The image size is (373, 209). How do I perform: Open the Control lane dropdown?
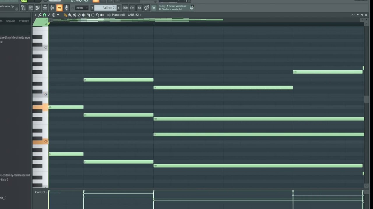pos(41,192)
